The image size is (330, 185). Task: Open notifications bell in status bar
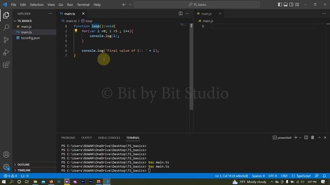(324, 176)
